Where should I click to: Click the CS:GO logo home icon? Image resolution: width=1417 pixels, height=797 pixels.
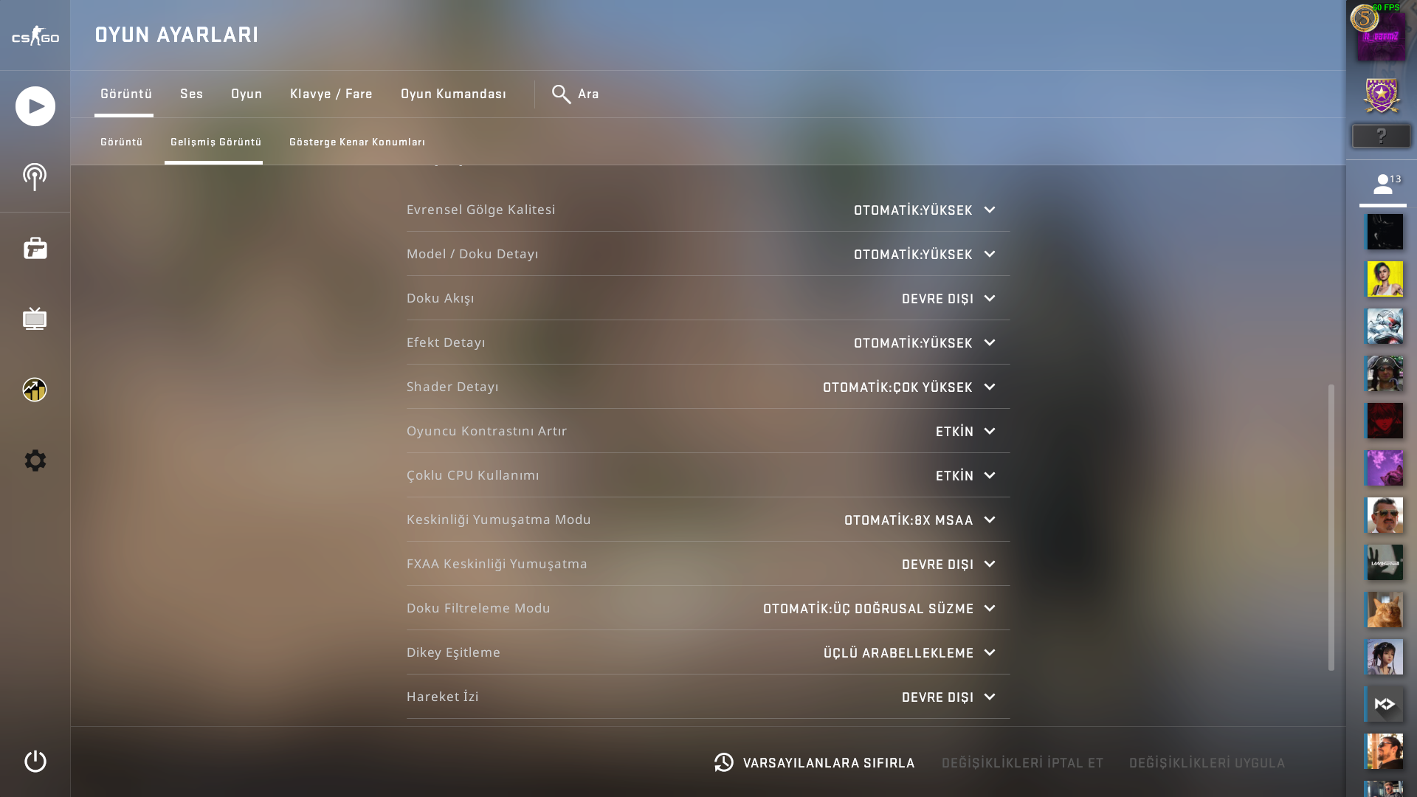(35, 35)
